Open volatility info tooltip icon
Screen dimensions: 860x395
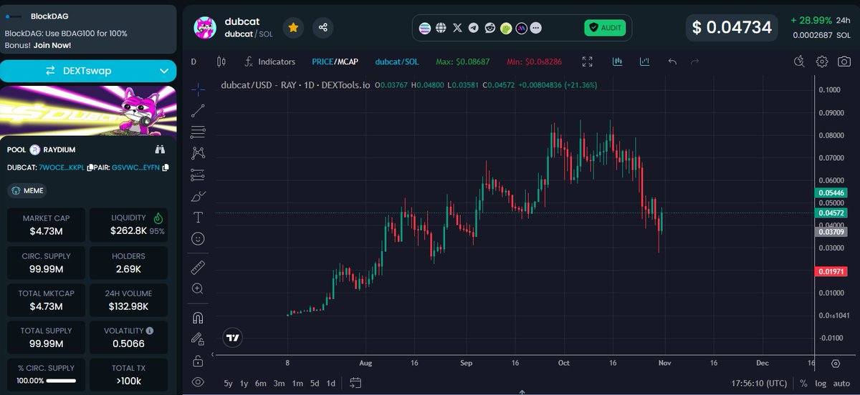pos(150,331)
